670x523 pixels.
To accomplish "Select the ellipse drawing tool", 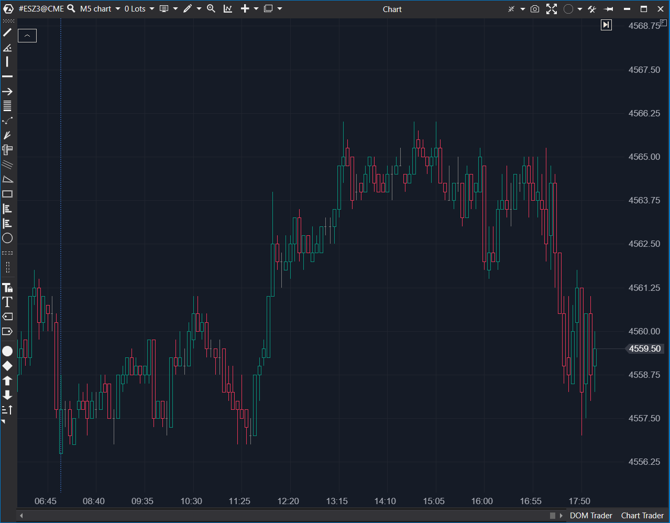I will 7,238.
